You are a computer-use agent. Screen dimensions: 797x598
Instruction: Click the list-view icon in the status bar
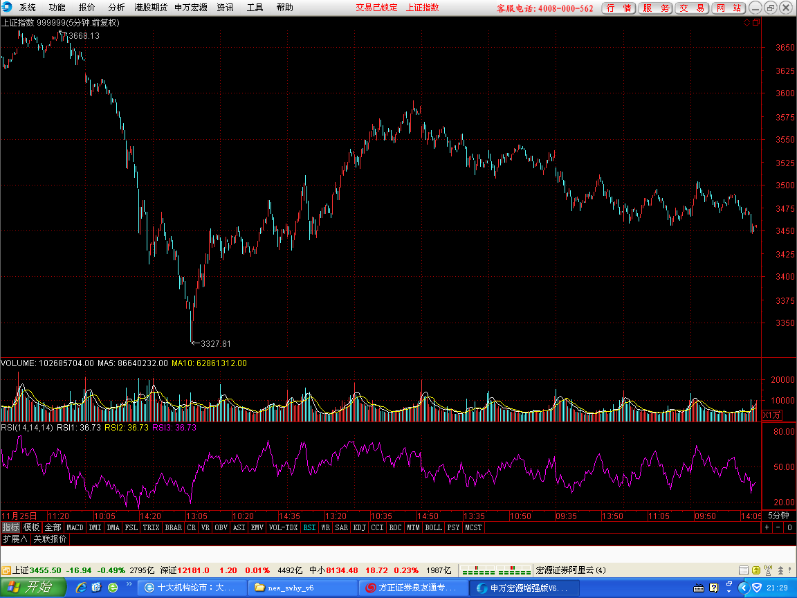pyautogui.click(x=744, y=570)
